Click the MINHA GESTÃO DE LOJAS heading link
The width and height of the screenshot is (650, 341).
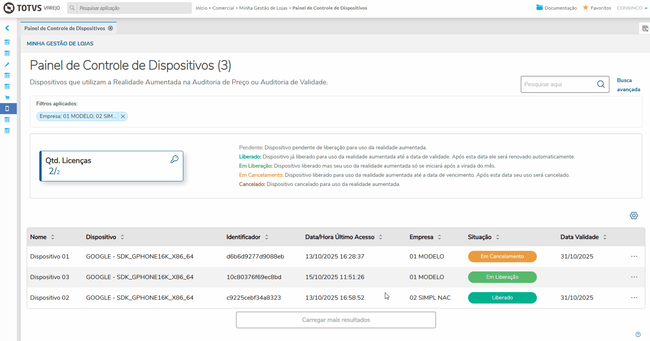click(x=60, y=44)
